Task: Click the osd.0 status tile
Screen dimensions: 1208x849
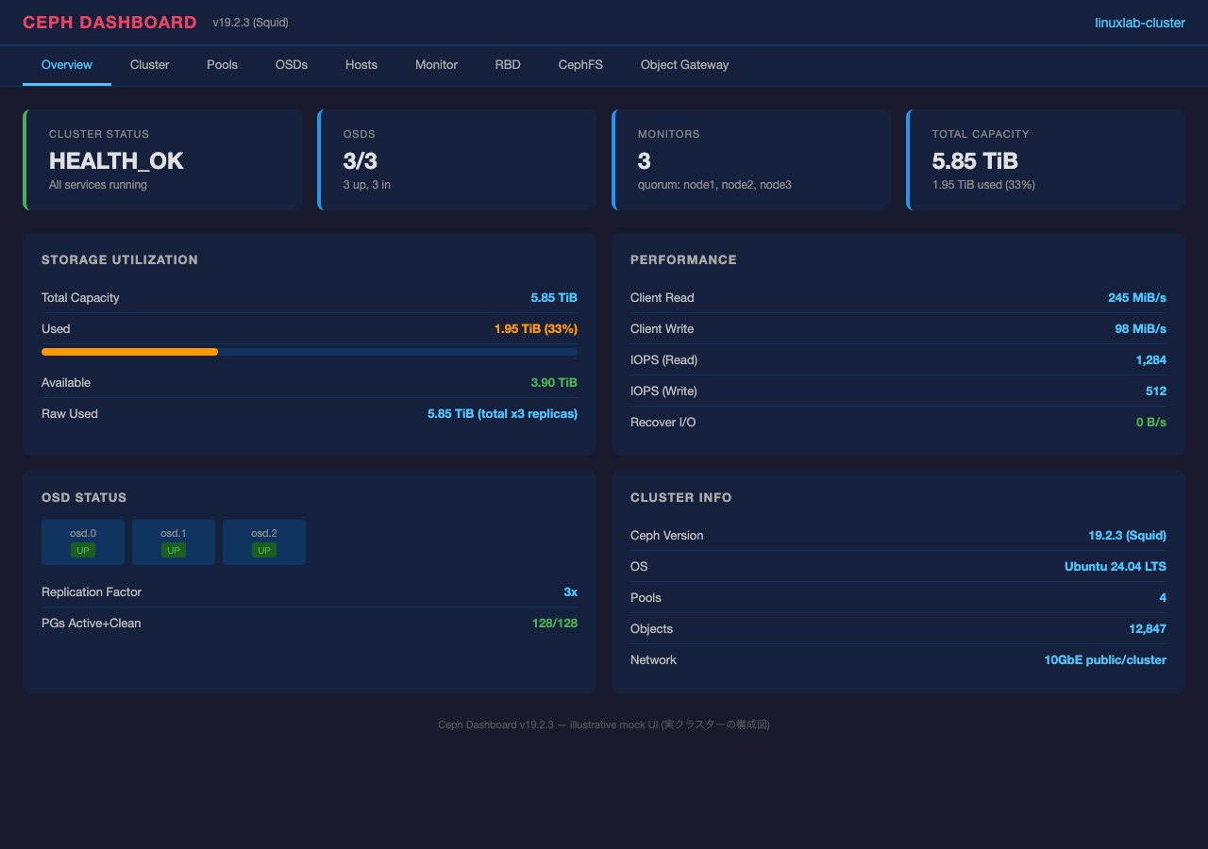Action: pyautogui.click(x=83, y=542)
